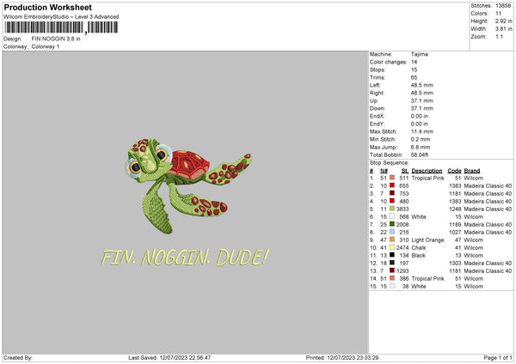Click the Created By label
The height and width of the screenshot is (364, 516).
click(x=18, y=358)
